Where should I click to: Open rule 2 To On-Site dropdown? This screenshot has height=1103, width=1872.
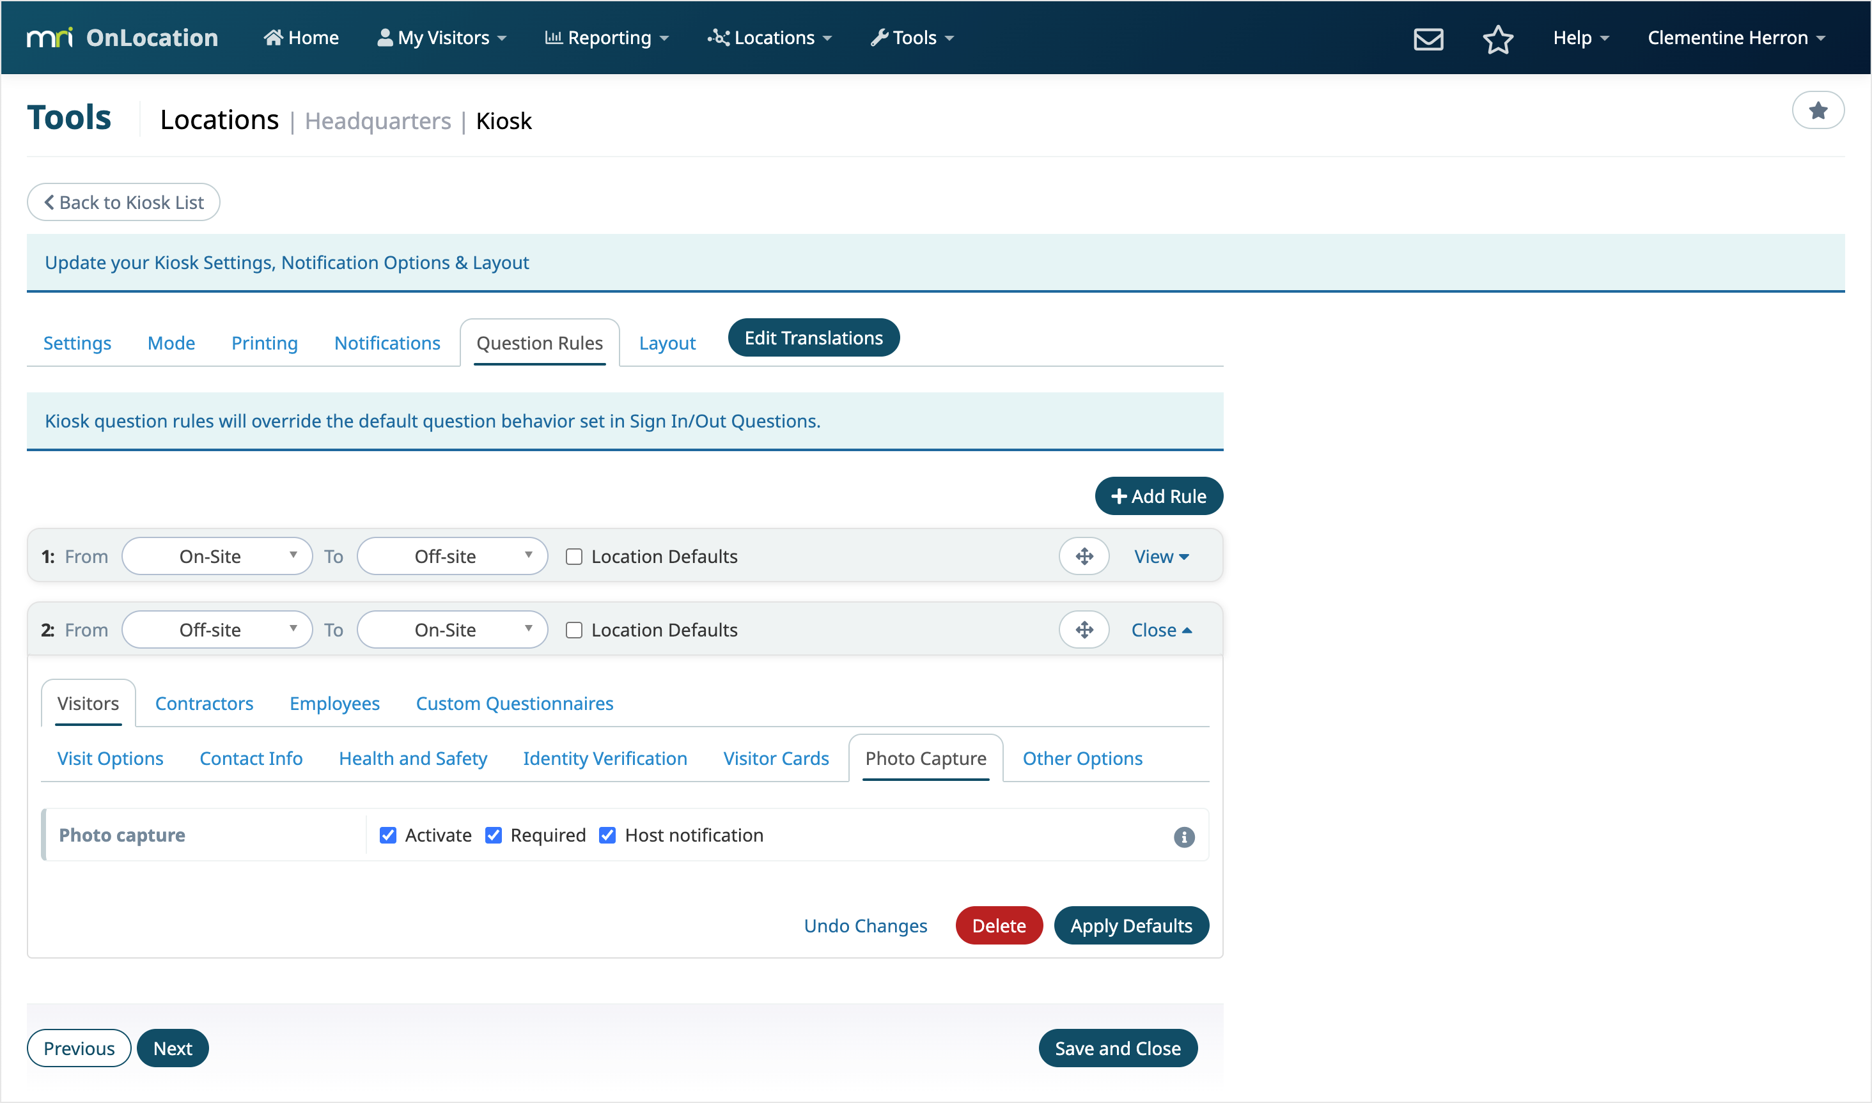point(452,629)
